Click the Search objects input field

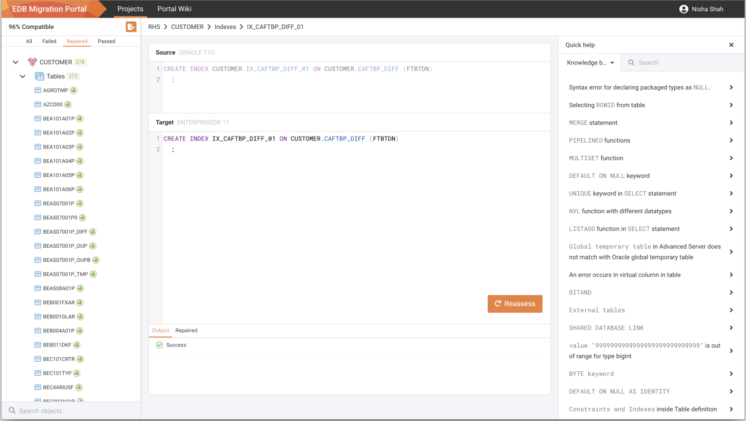(x=71, y=411)
